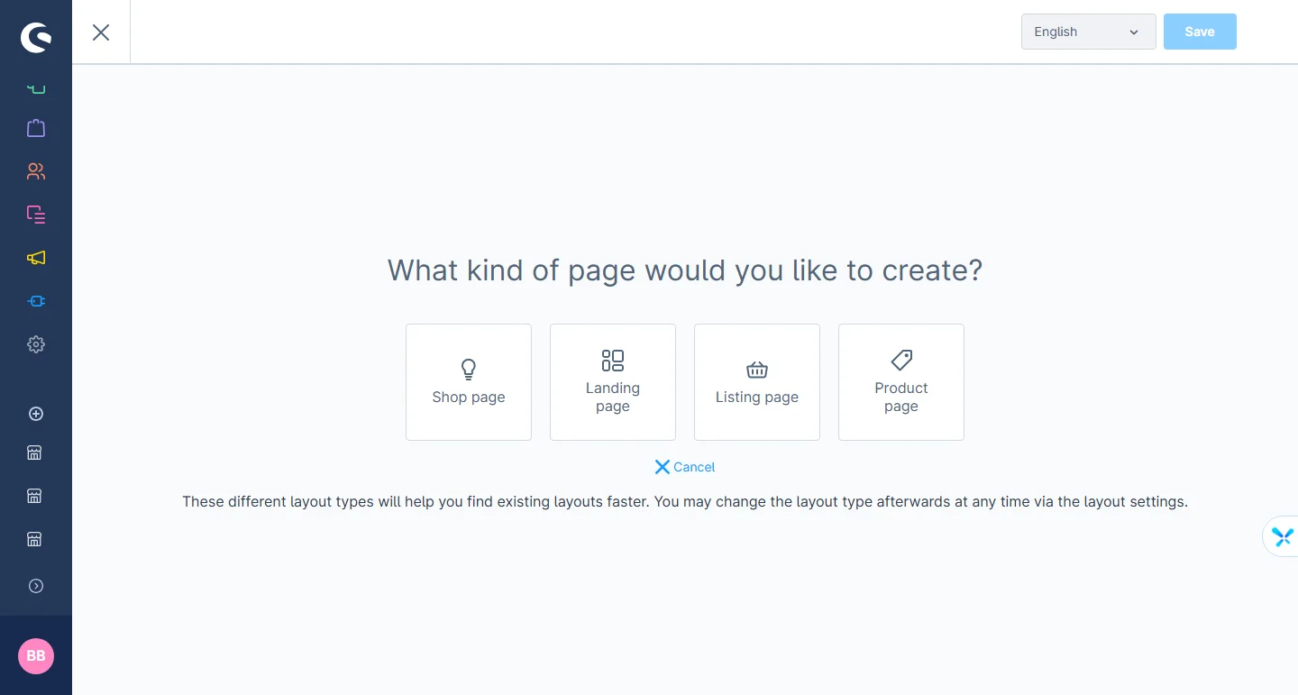Choose the Landing page layout type
The height and width of the screenshot is (695, 1298).
(x=613, y=382)
